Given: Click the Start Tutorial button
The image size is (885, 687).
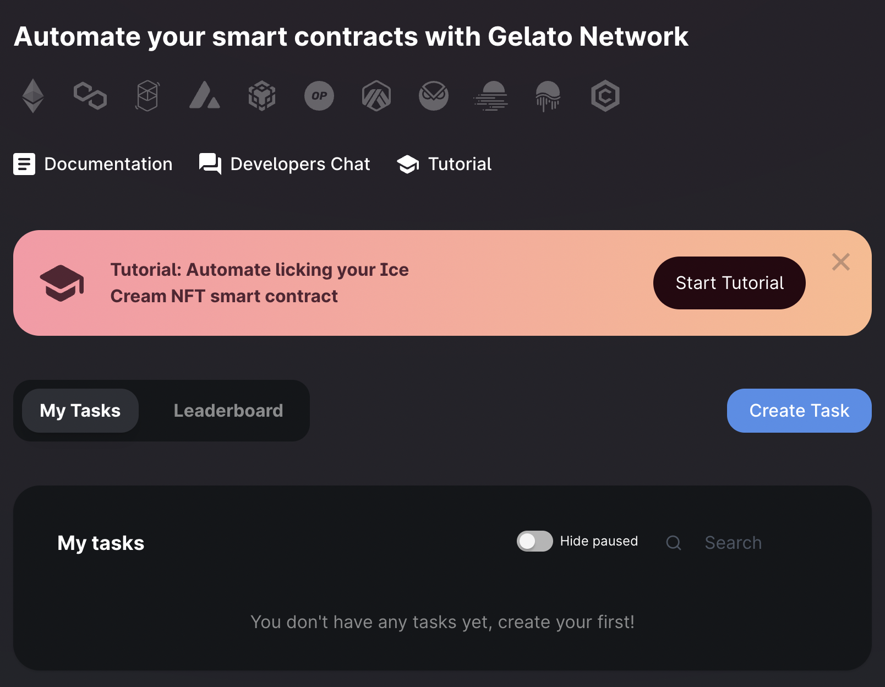Looking at the screenshot, I should (729, 282).
